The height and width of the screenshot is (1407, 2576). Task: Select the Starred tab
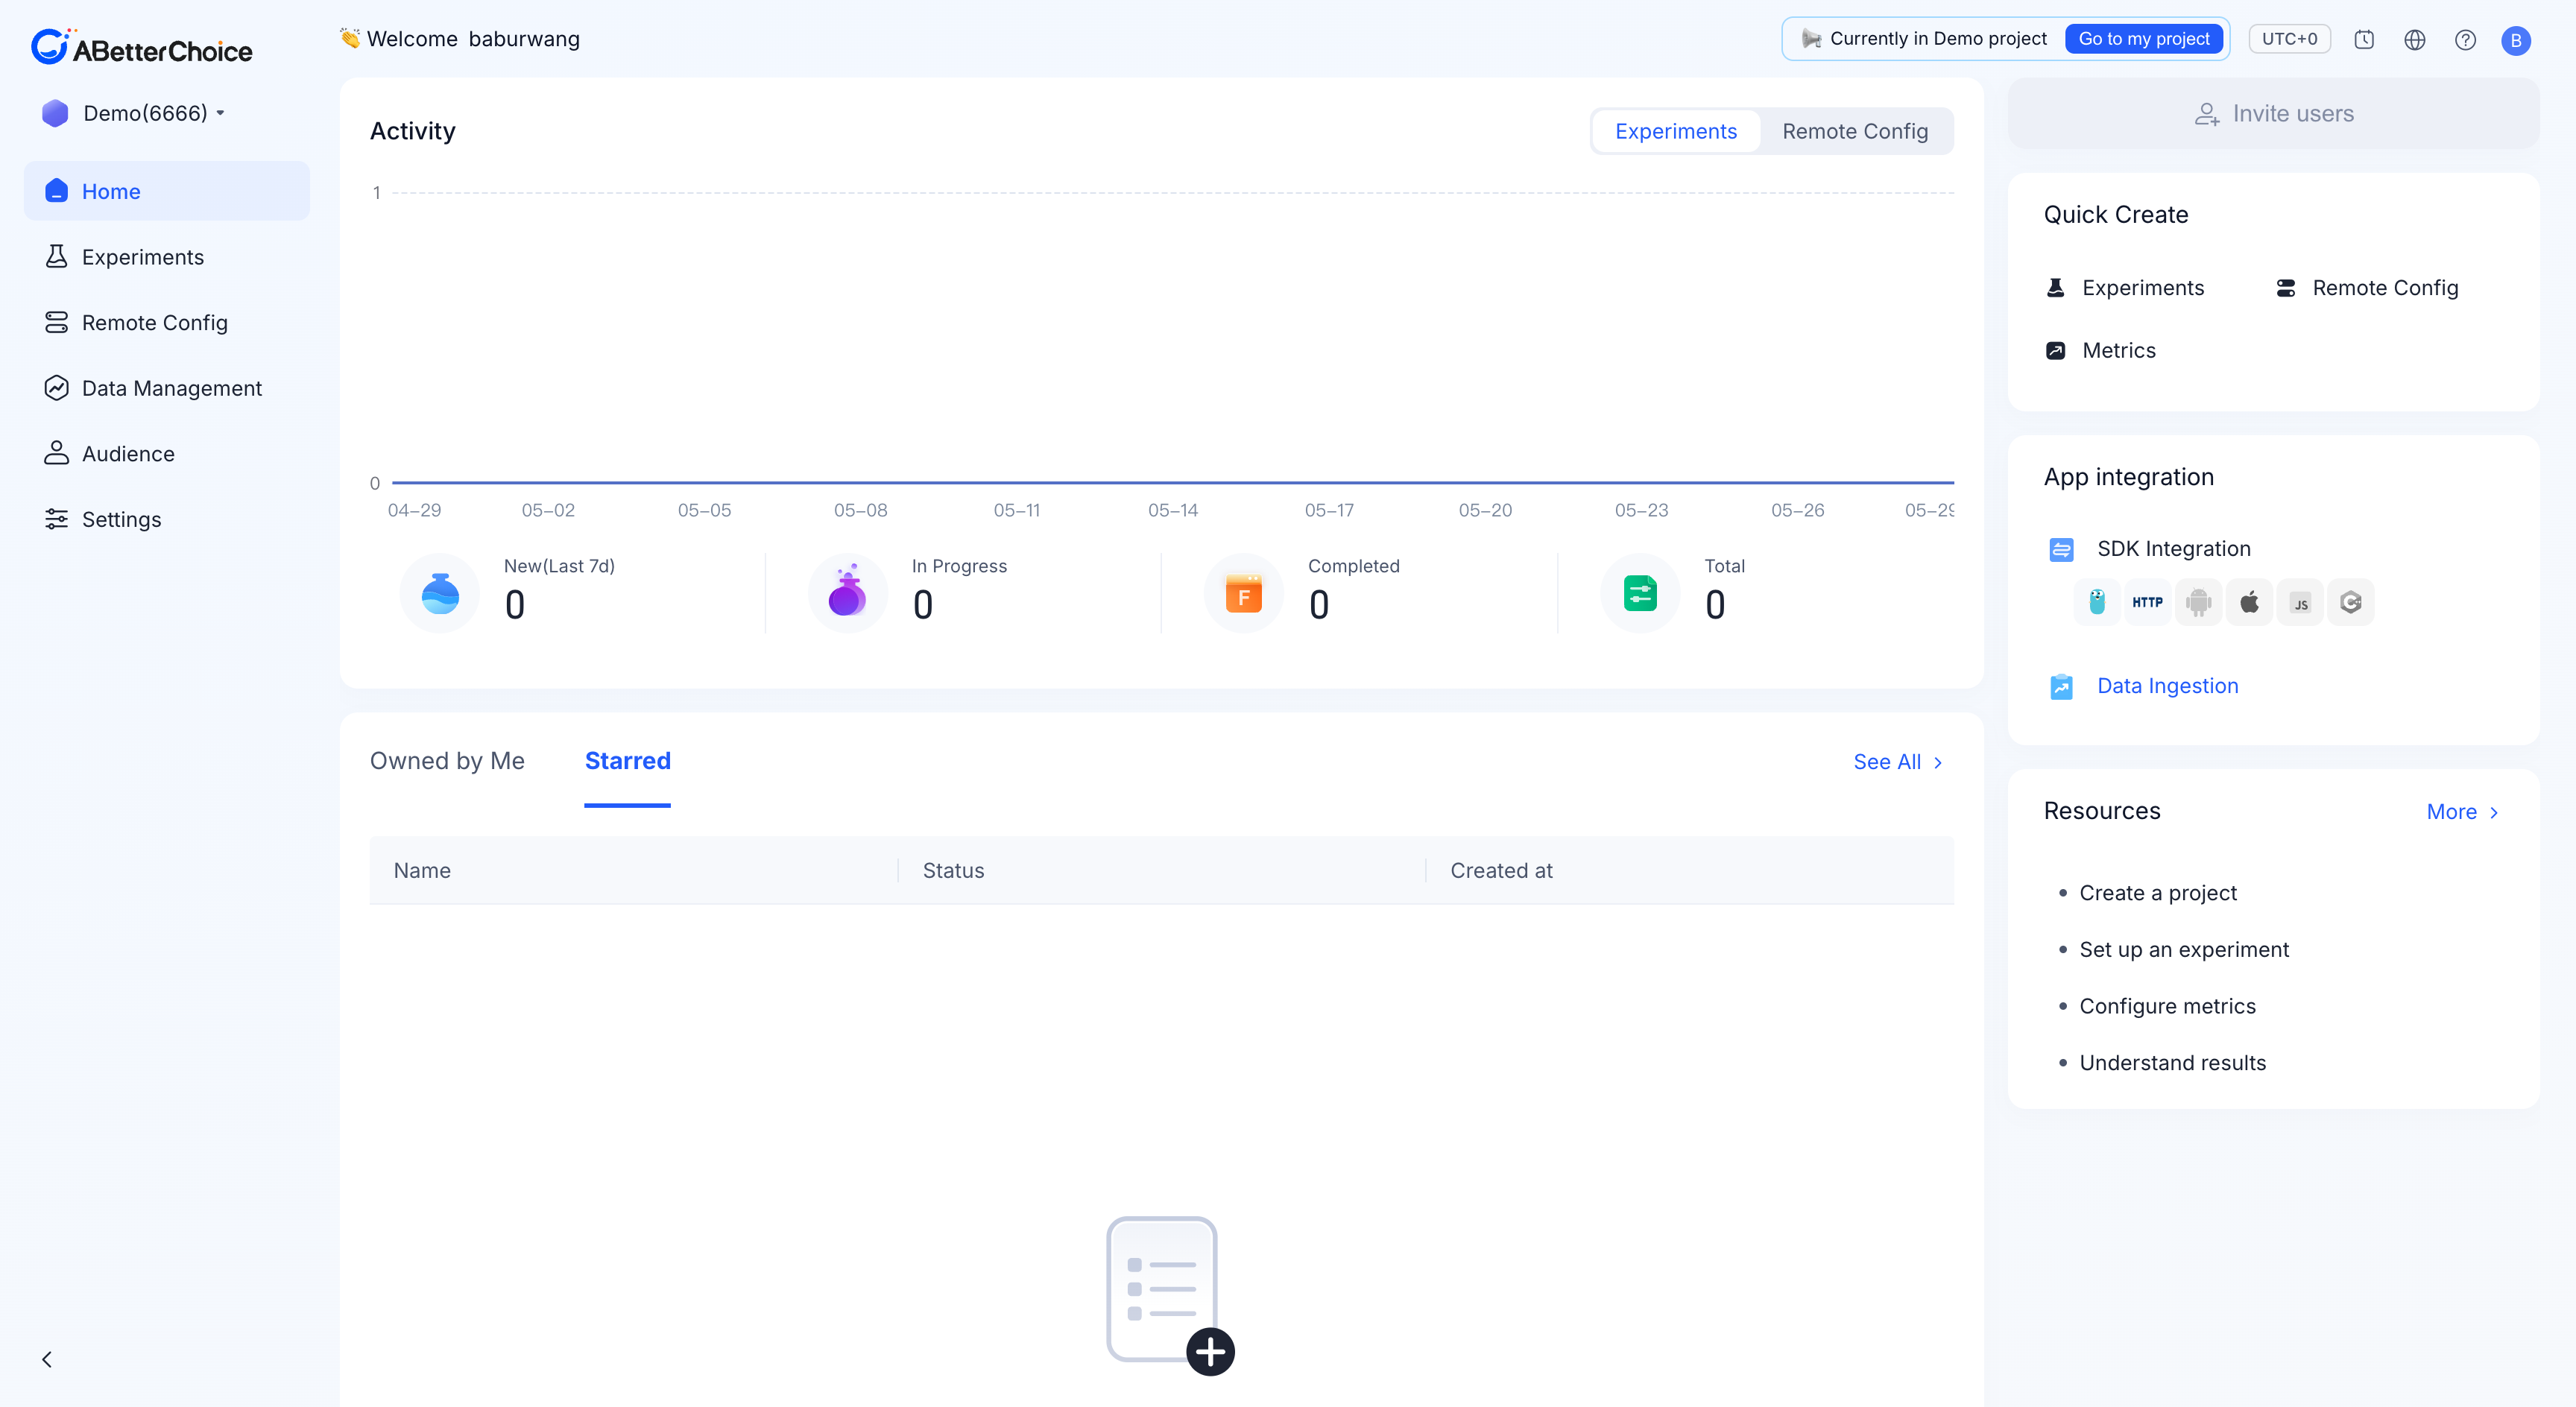[x=627, y=761]
